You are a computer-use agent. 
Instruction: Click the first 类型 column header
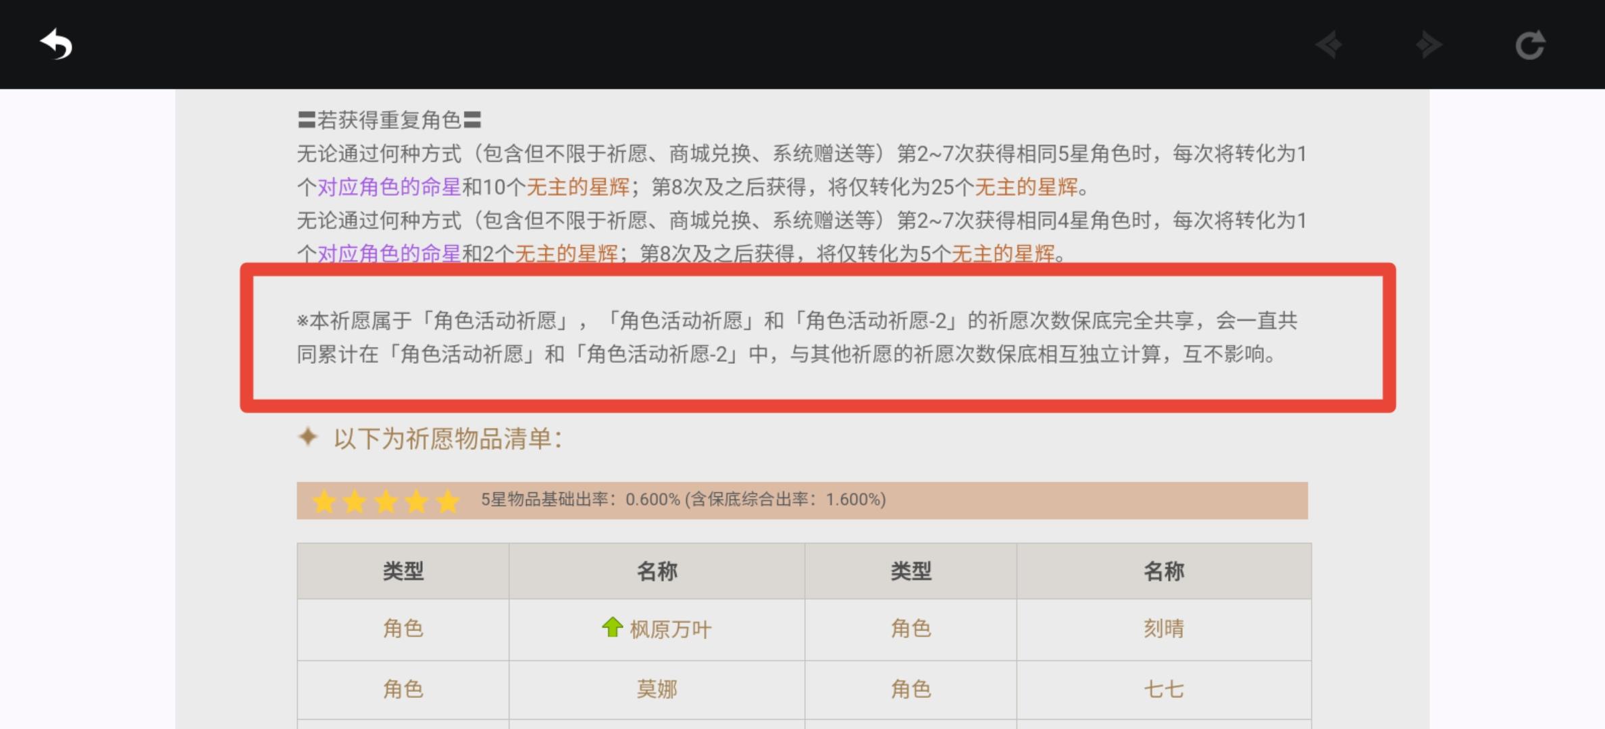(x=403, y=571)
